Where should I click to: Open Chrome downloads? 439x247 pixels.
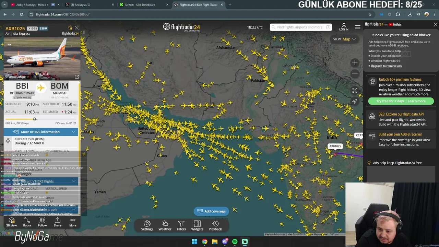(410, 14)
